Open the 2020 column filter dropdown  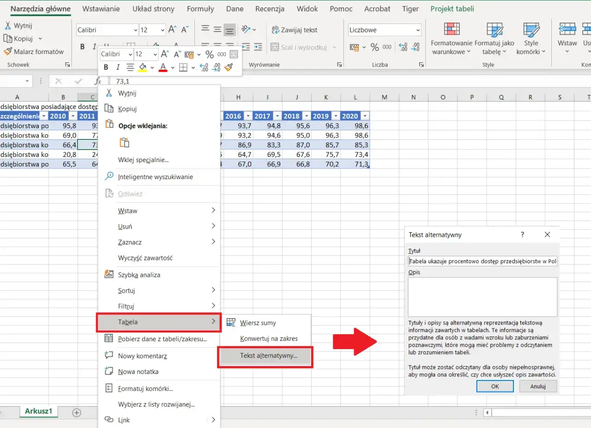click(365, 116)
